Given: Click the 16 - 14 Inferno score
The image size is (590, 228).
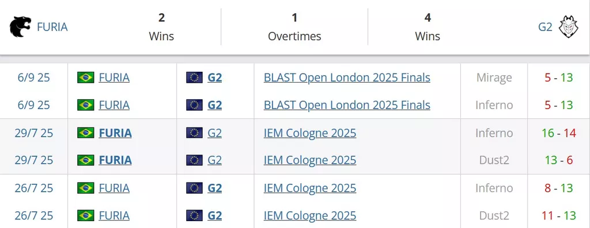Looking at the screenshot, I should coord(559,133).
